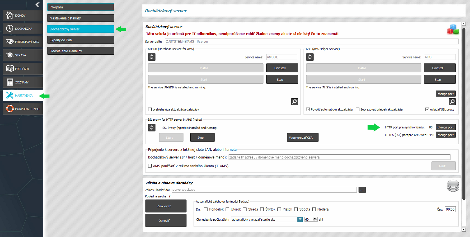Browse backup folder with ellipsis button
The height and width of the screenshot is (237, 470).
pos(362,190)
